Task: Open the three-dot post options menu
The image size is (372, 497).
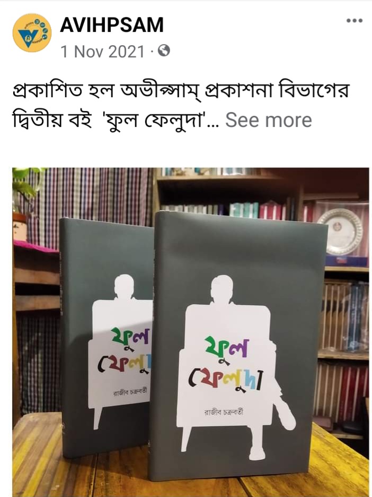Action: pos(355,21)
